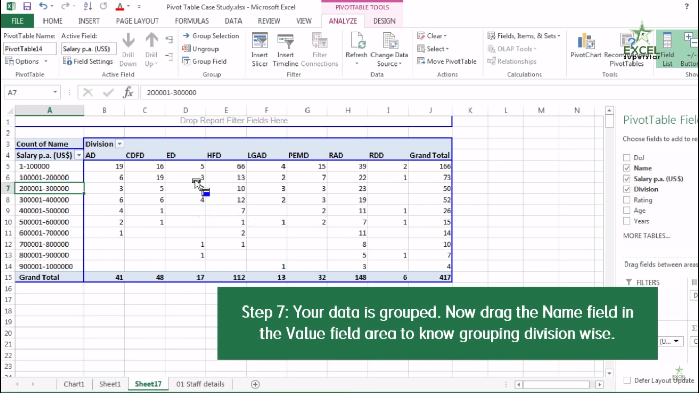Click the Group Field command
The width and height of the screenshot is (699, 393).
204,61
